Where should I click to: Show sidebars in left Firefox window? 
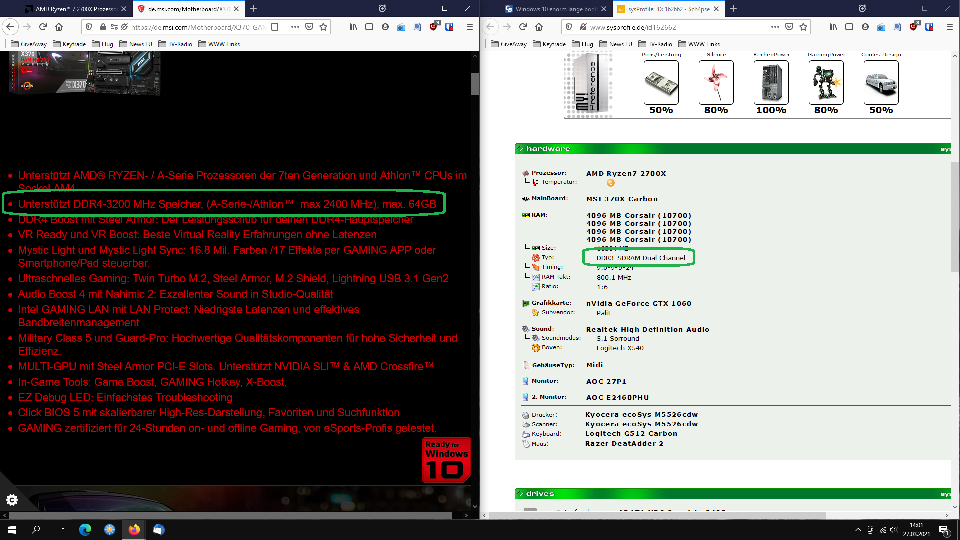pos(369,27)
